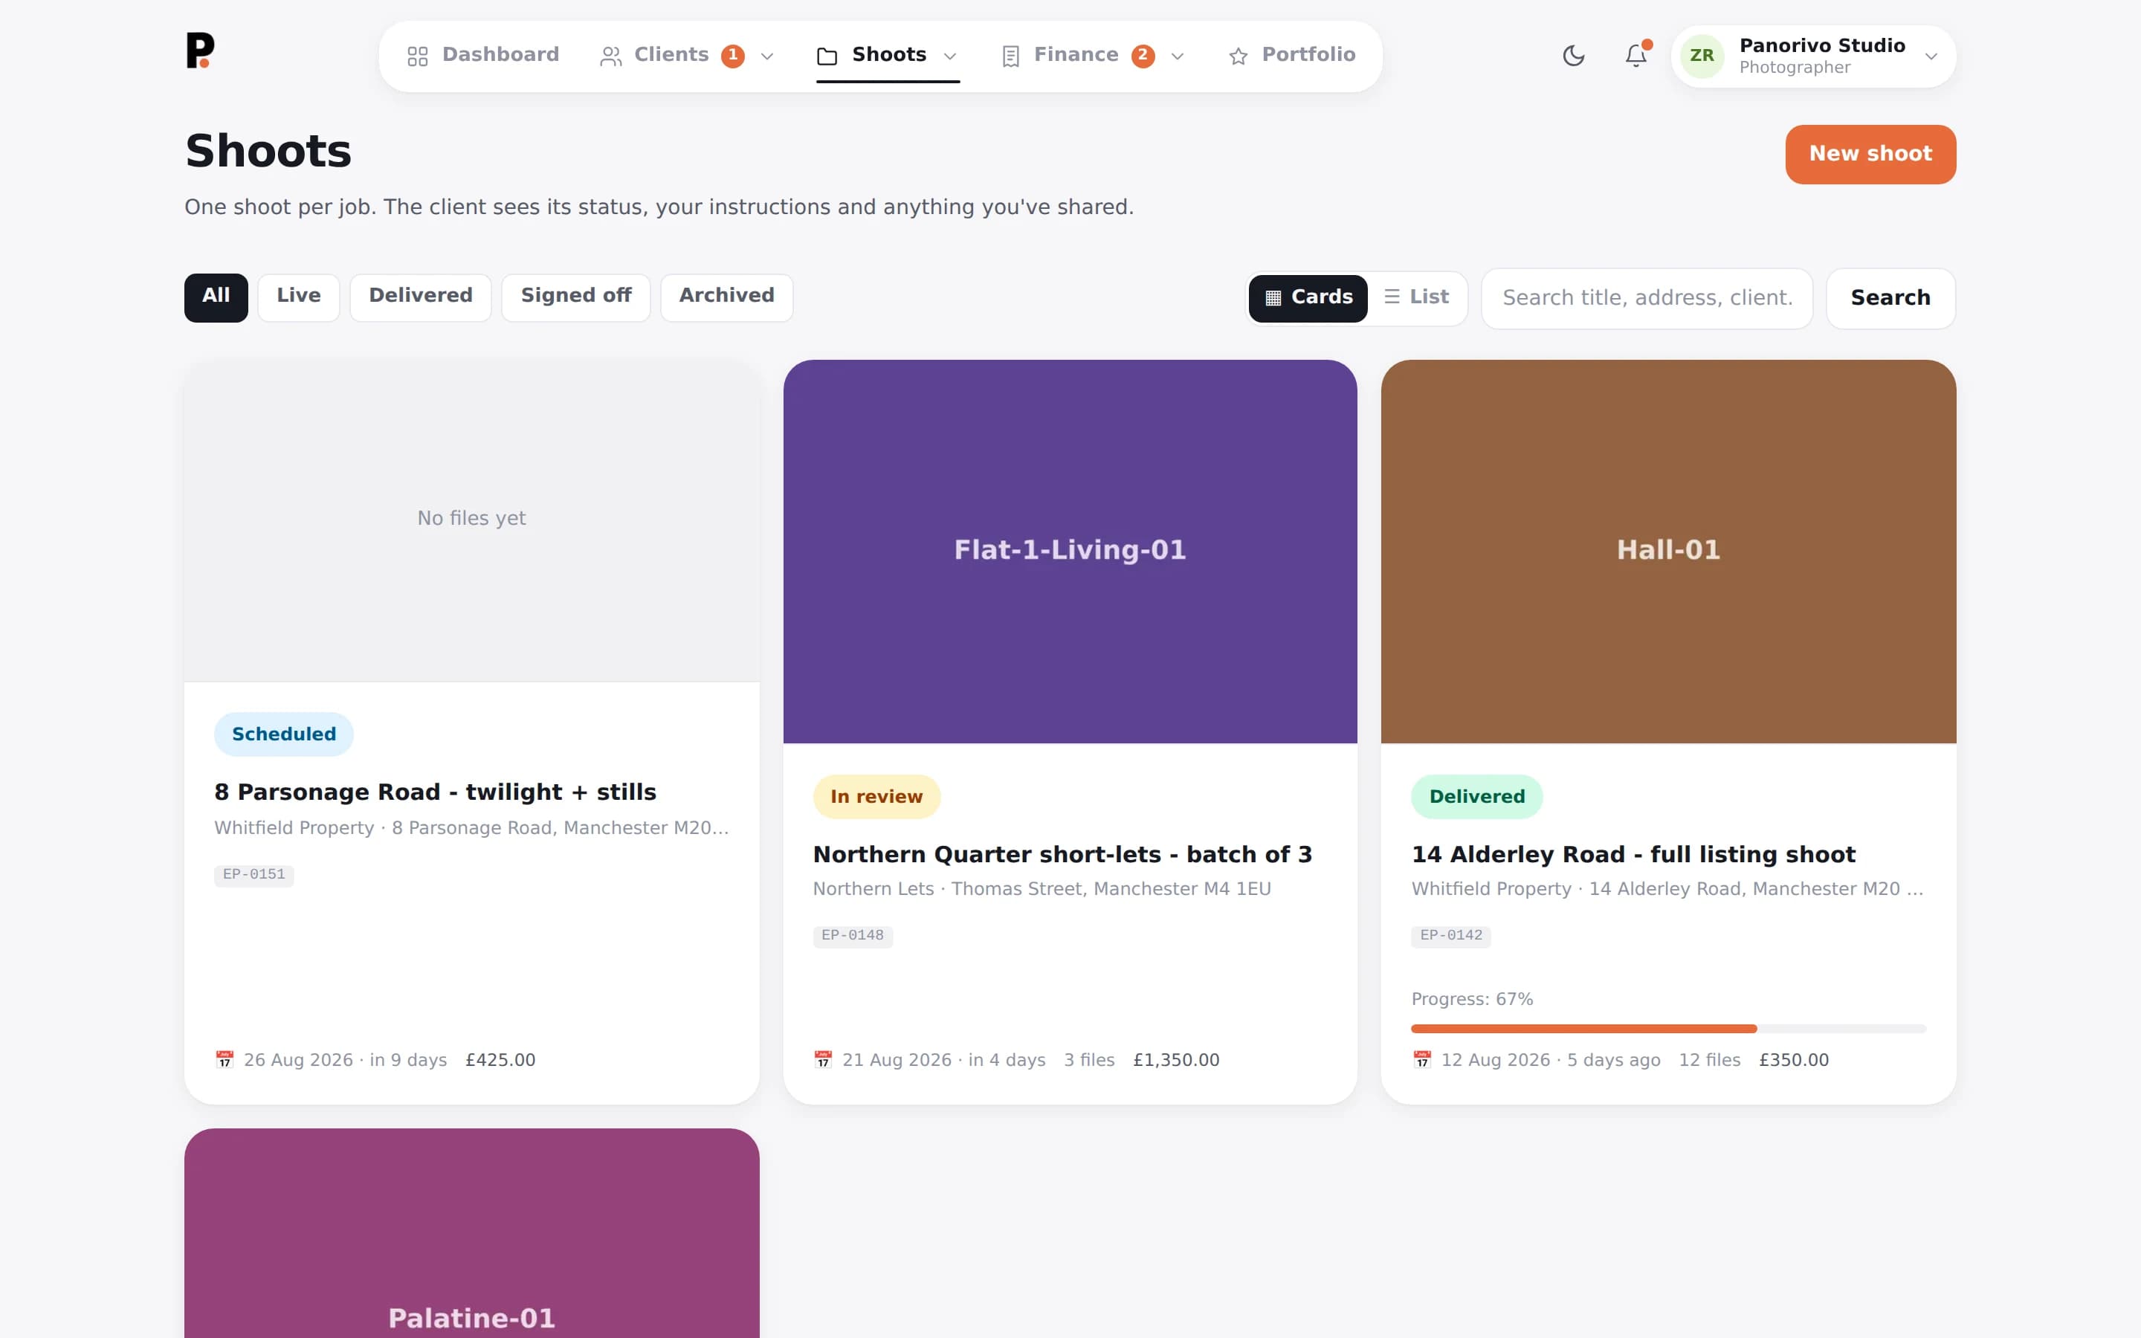Open the Finance nav item
The image size is (2141, 1338).
(x=1094, y=56)
